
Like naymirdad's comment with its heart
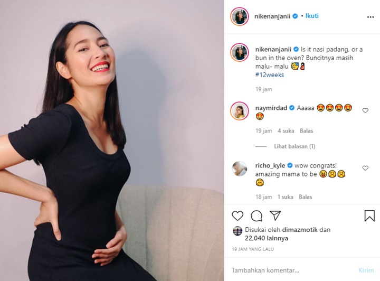tap(365, 110)
